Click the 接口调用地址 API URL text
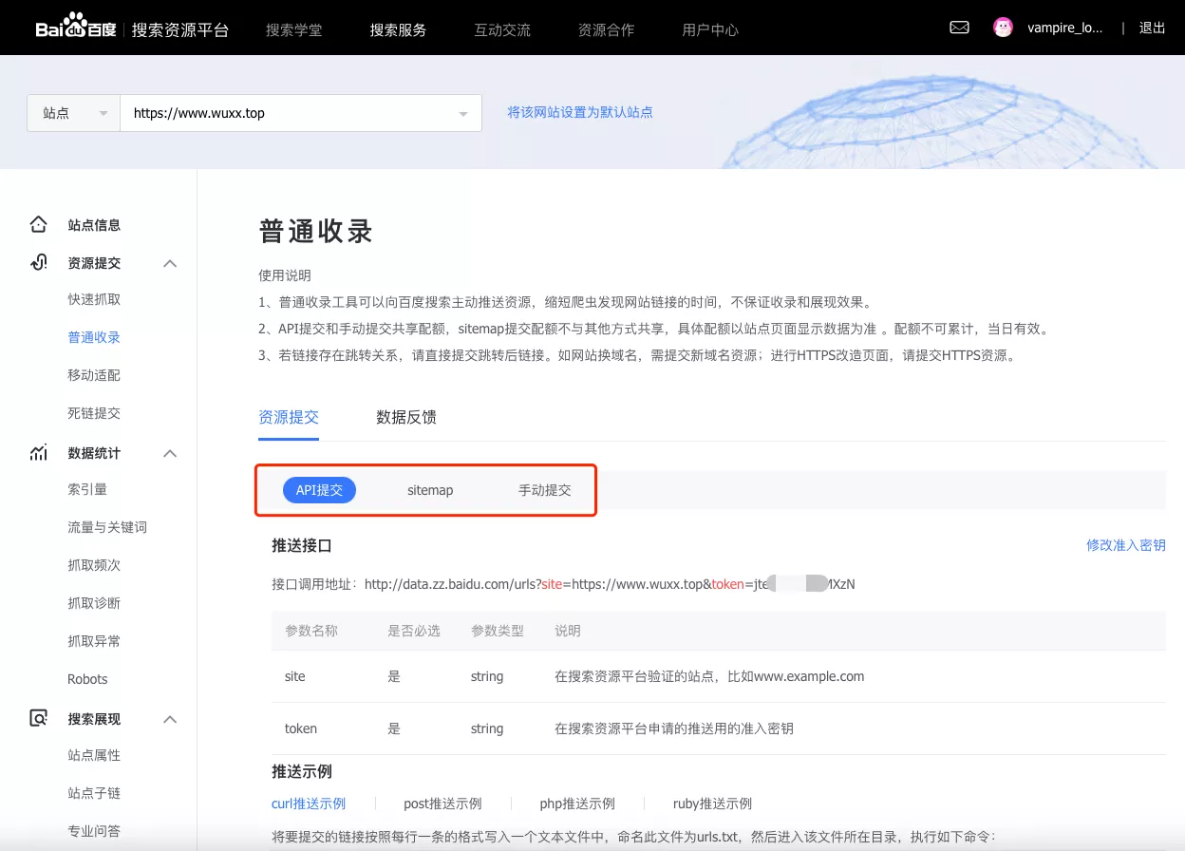The height and width of the screenshot is (851, 1185). pos(563,584)
